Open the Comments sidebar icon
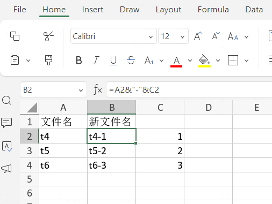 point(6,123)
